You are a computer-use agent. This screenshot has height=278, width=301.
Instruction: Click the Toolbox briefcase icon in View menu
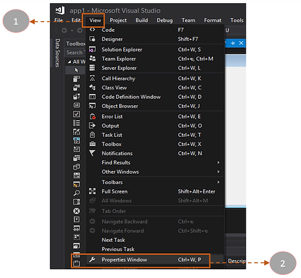[x=92, y=144]
